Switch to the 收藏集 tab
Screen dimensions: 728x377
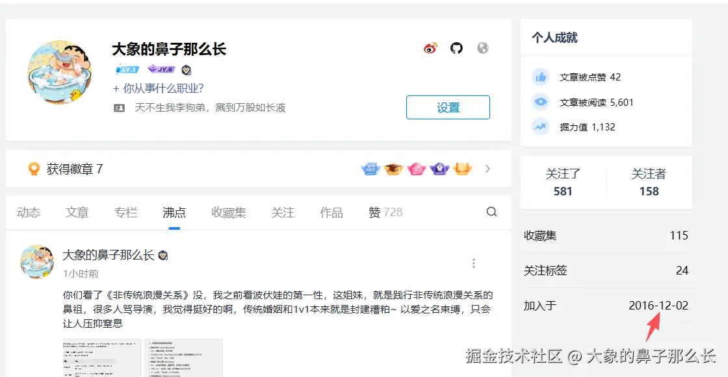point(231,212)
